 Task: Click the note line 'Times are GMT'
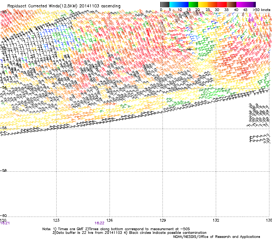70,229
